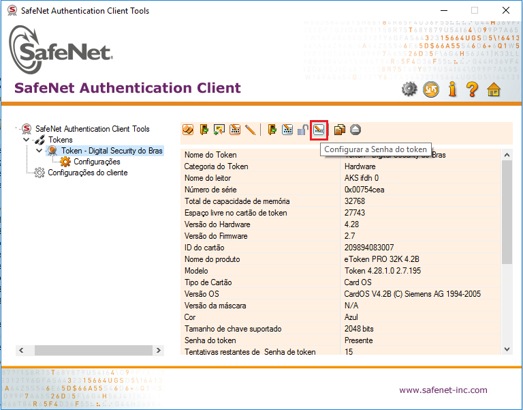Click the tree pane scroll left arrow
523x410 pixels.
[x=21, y=350]
